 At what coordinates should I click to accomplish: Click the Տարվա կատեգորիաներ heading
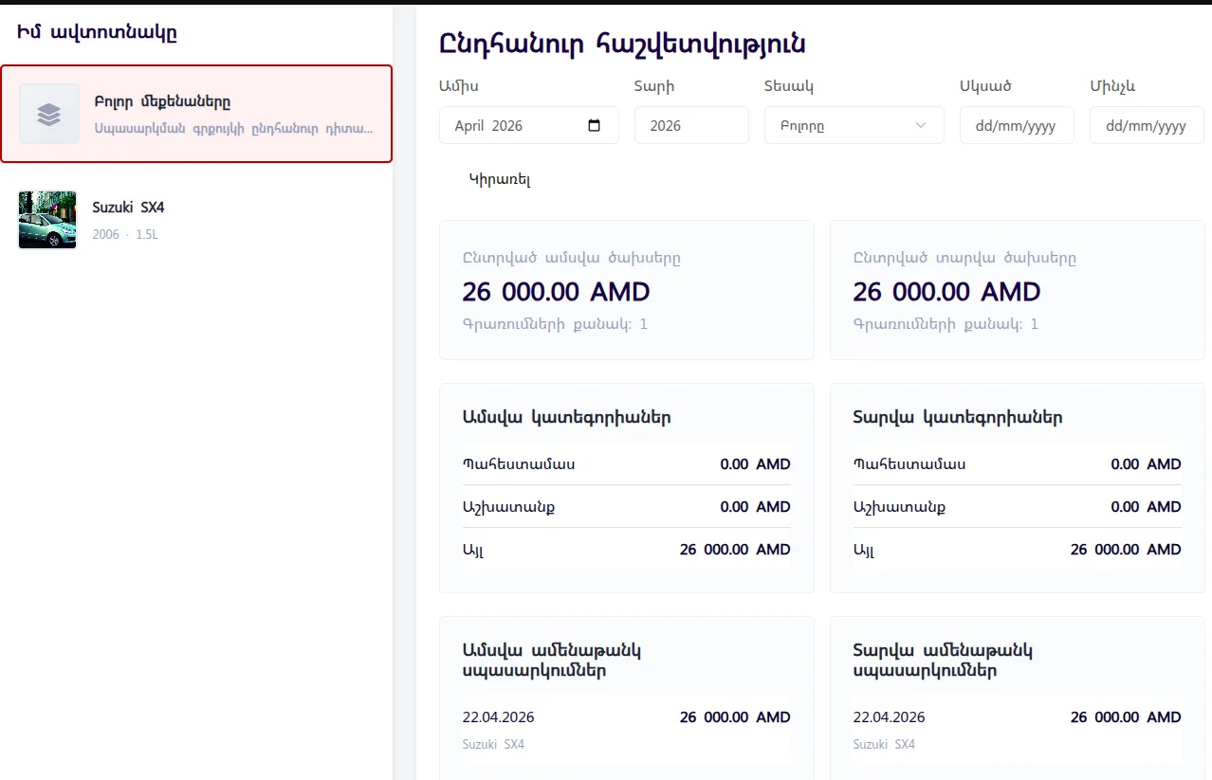point(958,417)
